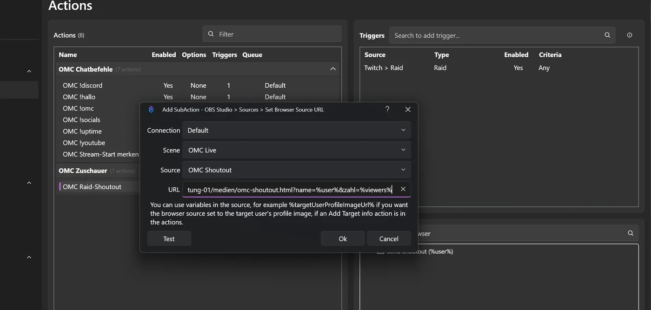Click the magnifier icon in actions Filter
Viewport: 651px width, 310px height.
(211, 34)
